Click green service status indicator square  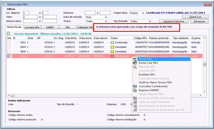coord(8,33)
